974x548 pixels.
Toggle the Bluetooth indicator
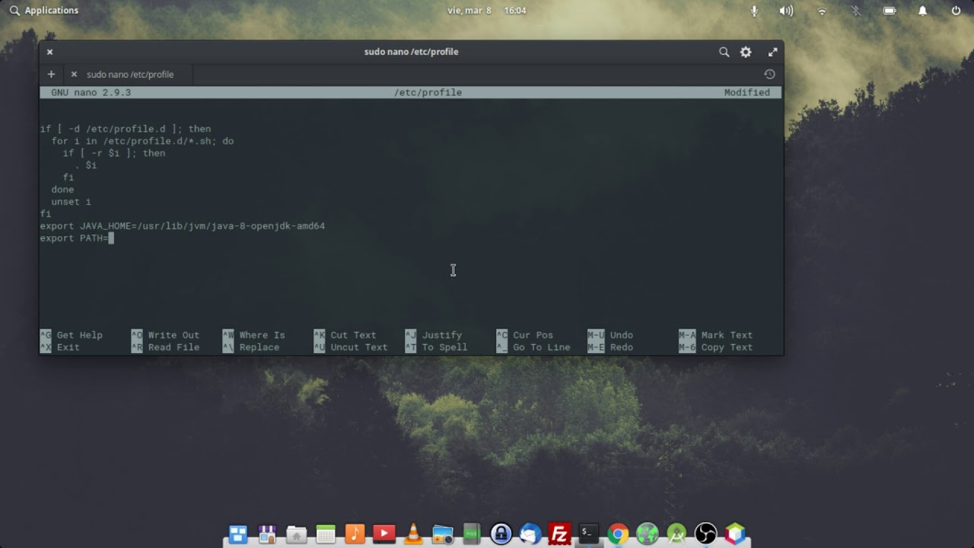pyautogui.click(x=855, y=11)
